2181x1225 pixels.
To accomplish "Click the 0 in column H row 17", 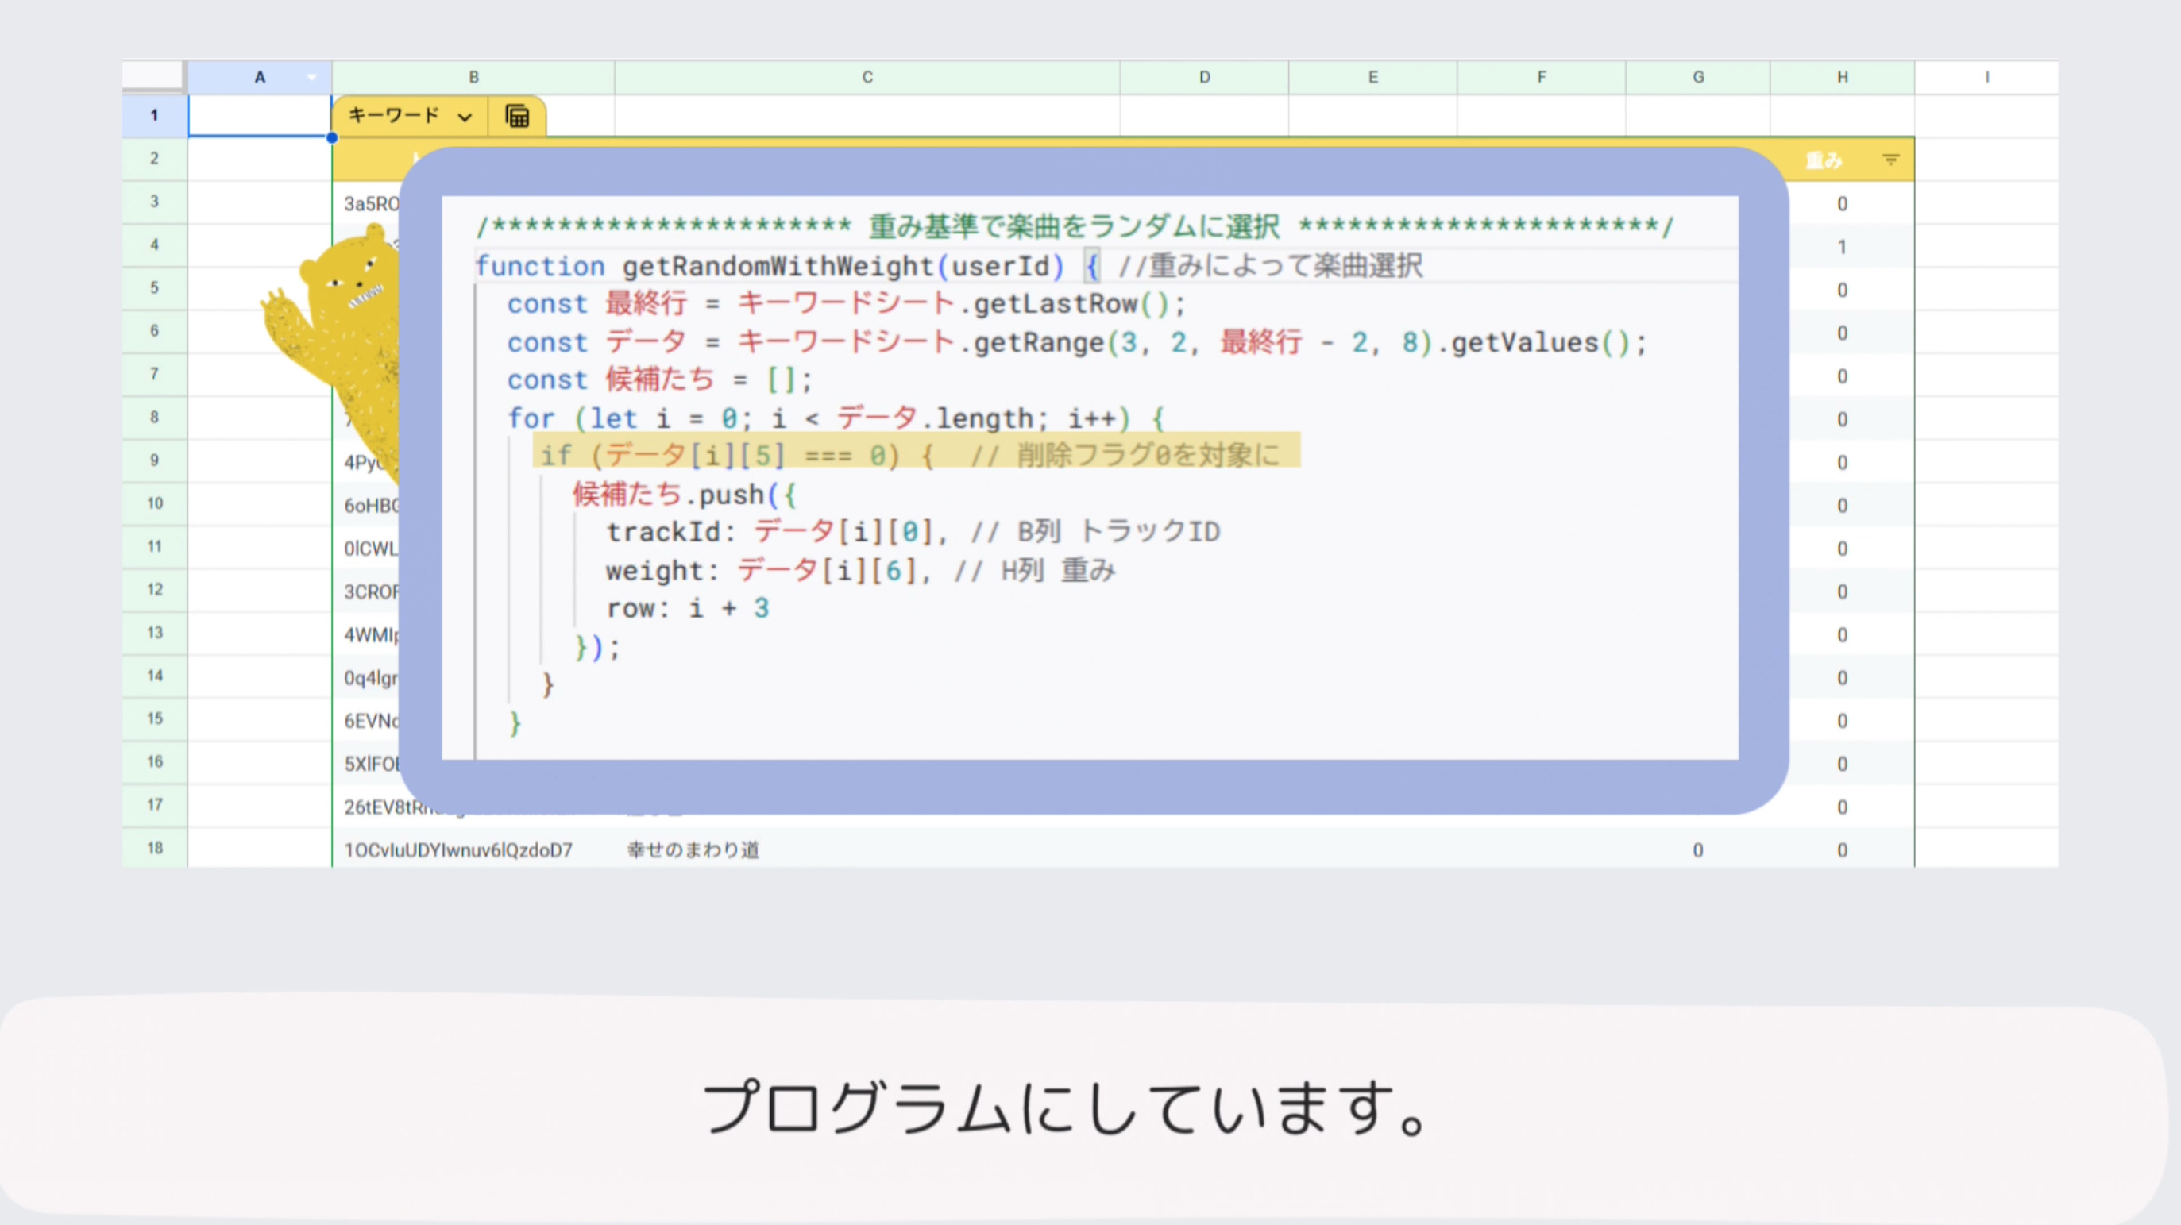I will 1843,807.
